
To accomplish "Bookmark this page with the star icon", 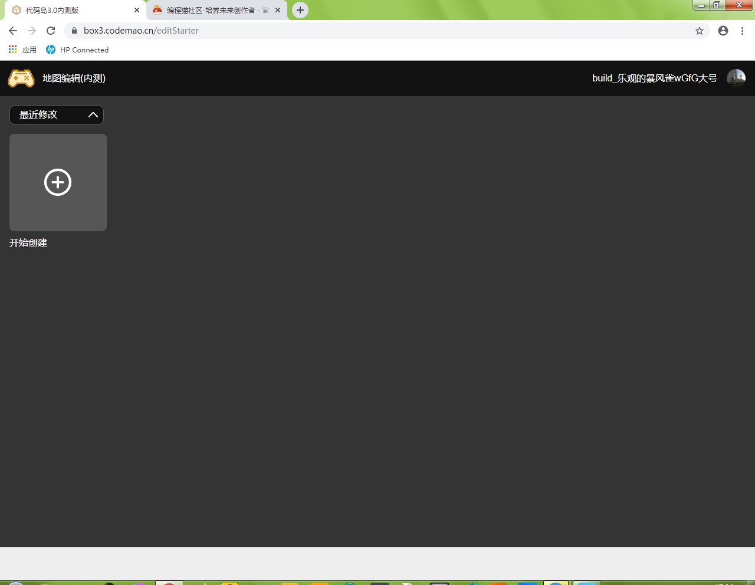I will pos(700,31).
